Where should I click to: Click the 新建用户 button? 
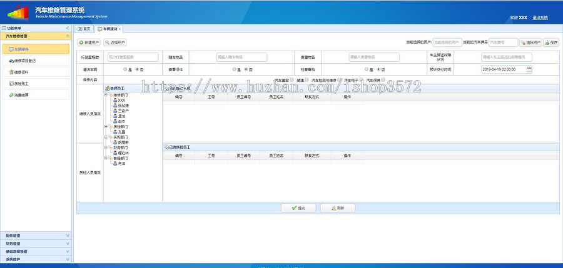pyautogui.click(x=89, y=42)
